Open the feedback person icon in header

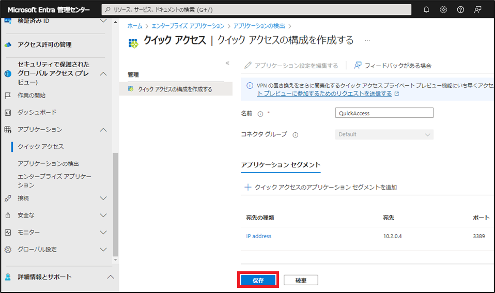click(477, 10)
